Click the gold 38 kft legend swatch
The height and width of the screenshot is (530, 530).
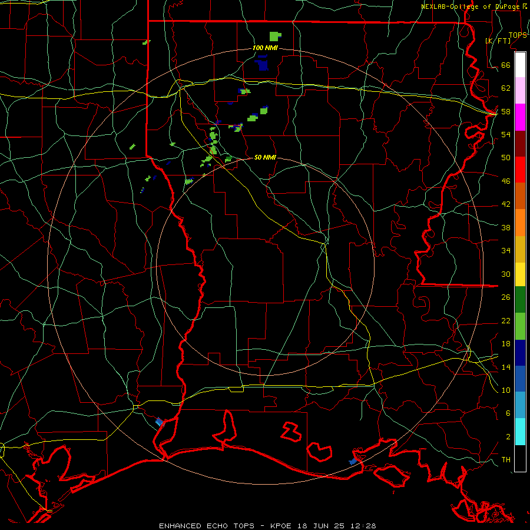tap(520, 249)
